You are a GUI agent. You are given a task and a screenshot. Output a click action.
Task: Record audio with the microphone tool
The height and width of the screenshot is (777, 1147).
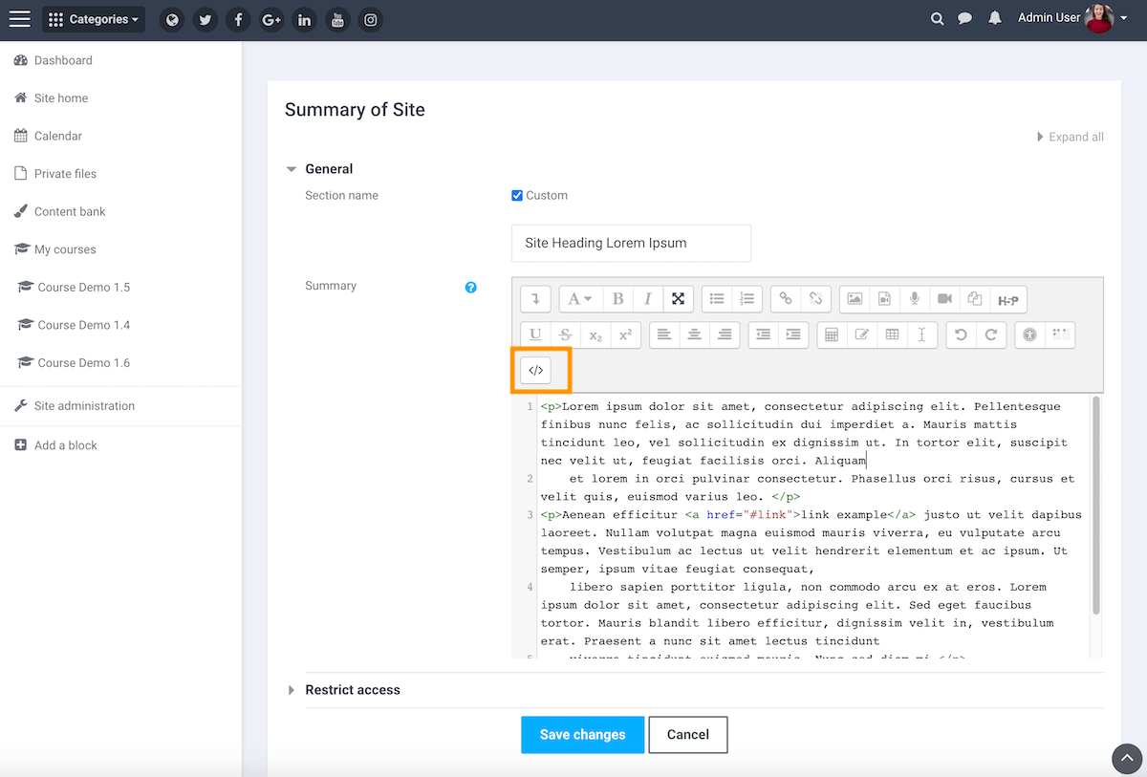[915, 299]
